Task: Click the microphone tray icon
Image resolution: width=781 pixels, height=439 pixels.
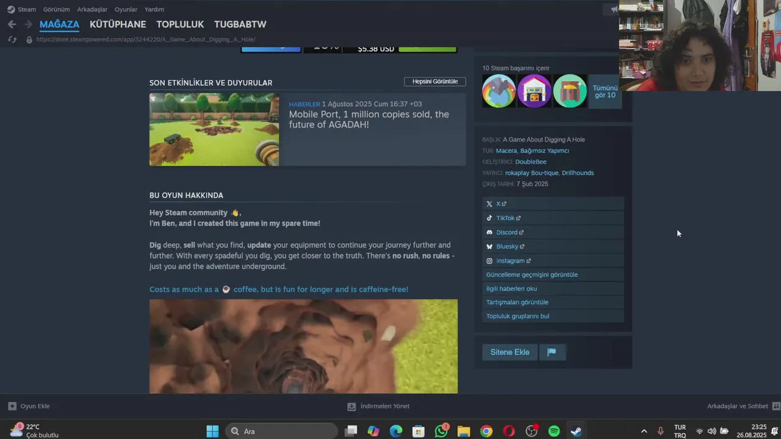Action: [660, 431]
